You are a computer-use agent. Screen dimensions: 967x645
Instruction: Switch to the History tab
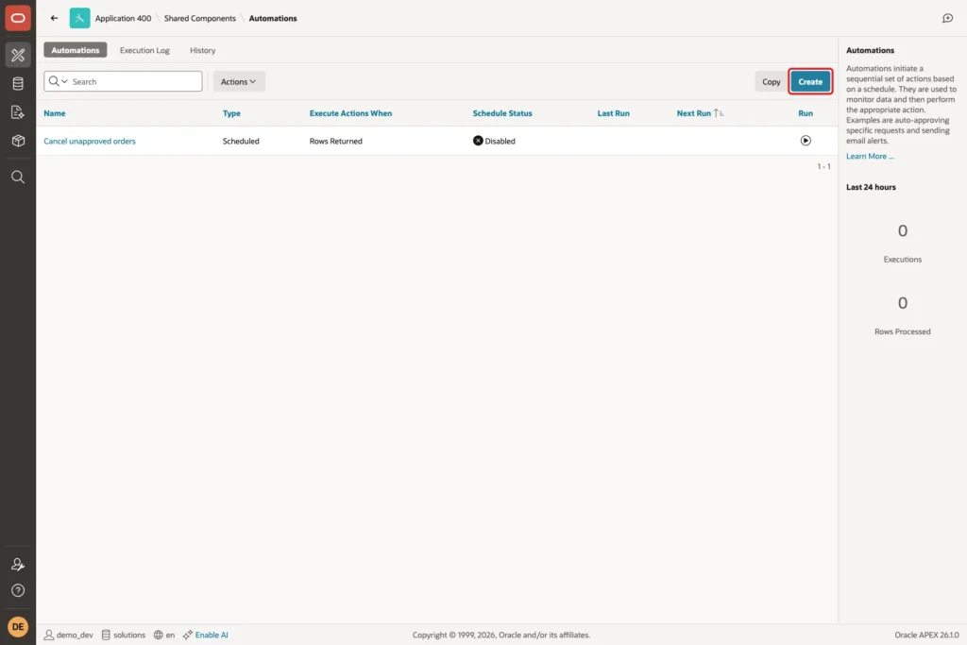click(x=202, y=50)
